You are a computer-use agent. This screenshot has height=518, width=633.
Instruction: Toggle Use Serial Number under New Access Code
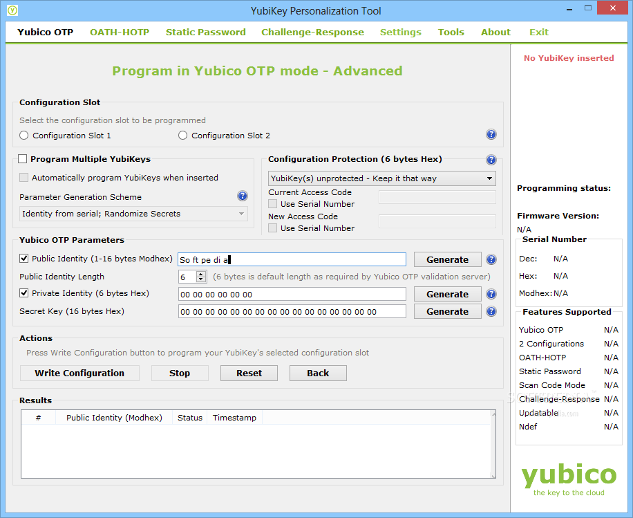[x=273, y=228]
